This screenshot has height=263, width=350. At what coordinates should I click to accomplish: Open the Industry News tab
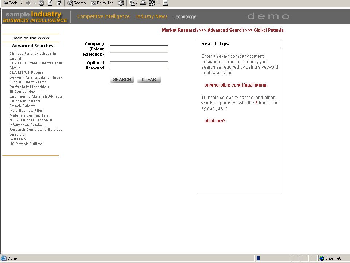click(x=152, y=16)
